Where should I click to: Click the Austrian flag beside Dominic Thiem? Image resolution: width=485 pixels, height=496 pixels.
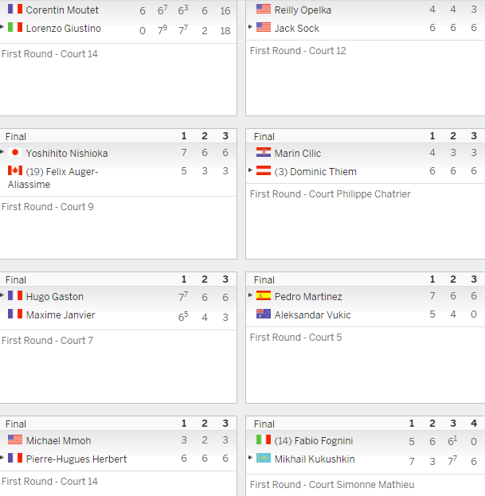click(264, 170)
